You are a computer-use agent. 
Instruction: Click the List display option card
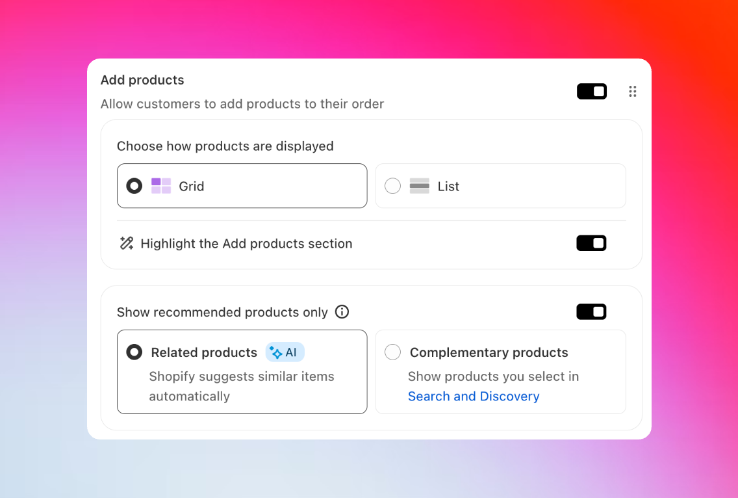500,186
